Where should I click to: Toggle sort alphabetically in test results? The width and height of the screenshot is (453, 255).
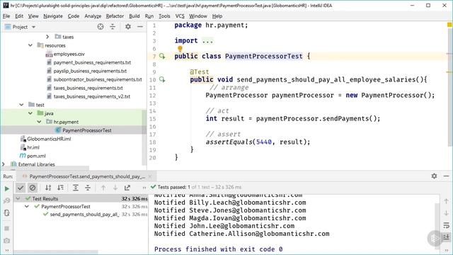[x=48, y=188]
